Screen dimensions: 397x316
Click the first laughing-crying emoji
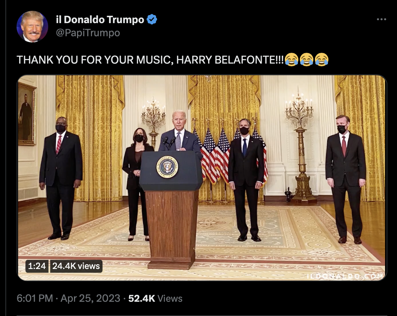291,60
